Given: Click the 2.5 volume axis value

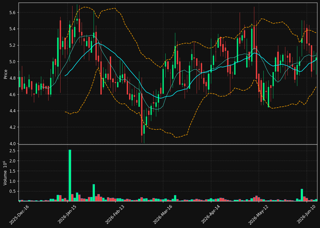Looking at the screenshot, I should coord(13,151).
